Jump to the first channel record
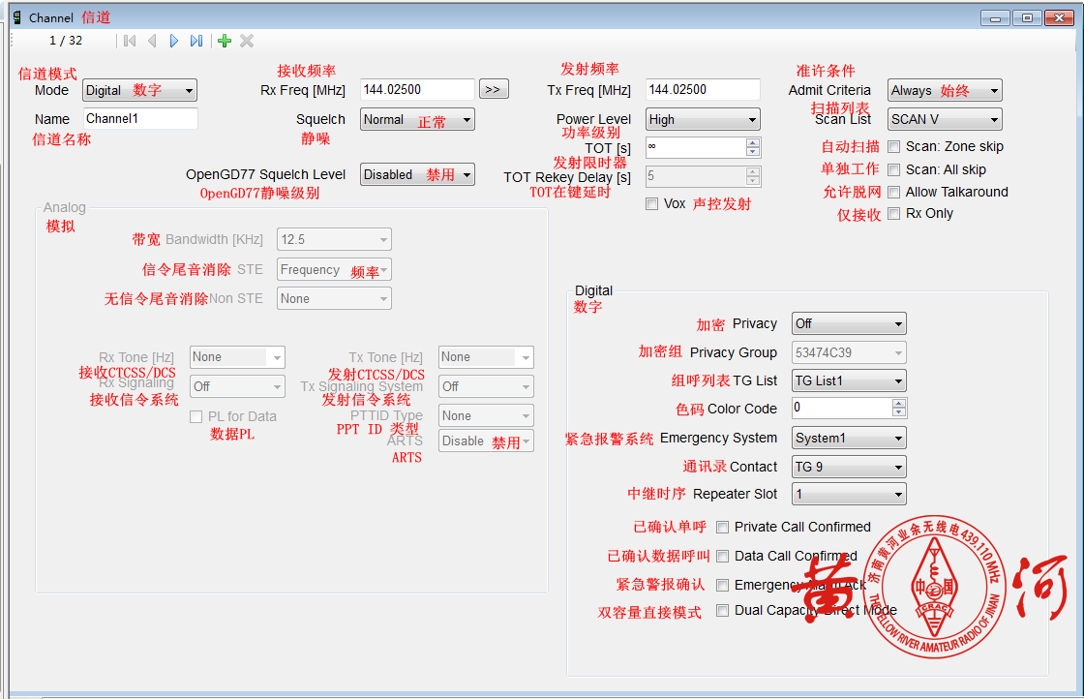This screenshot has width=1084, height=699. pos(130,41)
